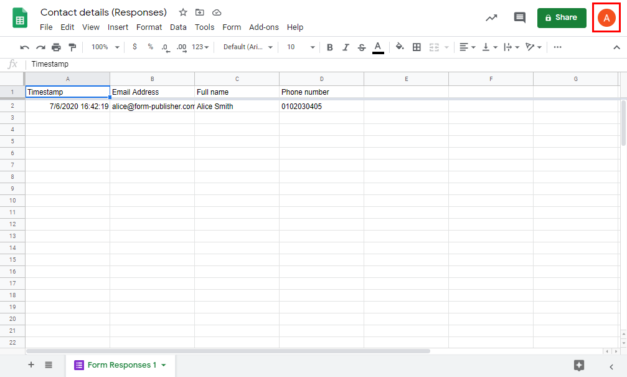Expand merge cells options arrow
The width and height of the screenshot is (627, 377).
pos(446,47)
